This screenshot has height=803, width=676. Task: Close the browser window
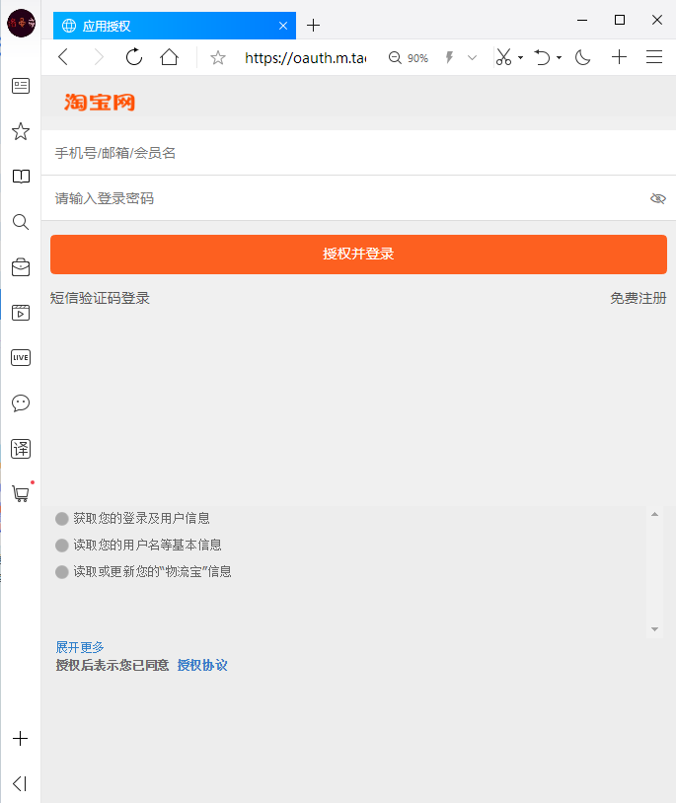[x=657, y=20]
